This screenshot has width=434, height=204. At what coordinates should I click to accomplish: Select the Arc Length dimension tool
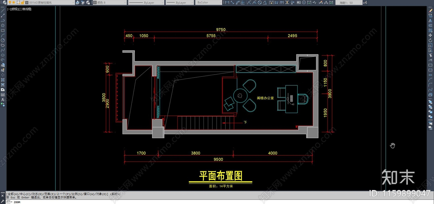click(238, 2)
